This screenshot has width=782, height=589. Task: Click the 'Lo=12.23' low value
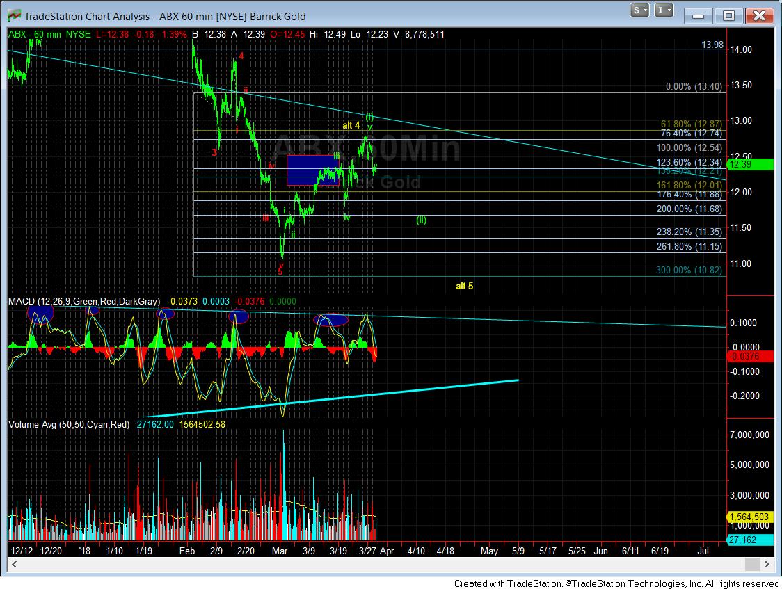point(369,34)
